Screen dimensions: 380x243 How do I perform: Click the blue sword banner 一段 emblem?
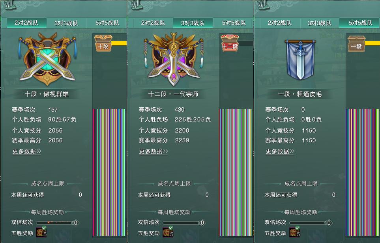click(300, 60)
